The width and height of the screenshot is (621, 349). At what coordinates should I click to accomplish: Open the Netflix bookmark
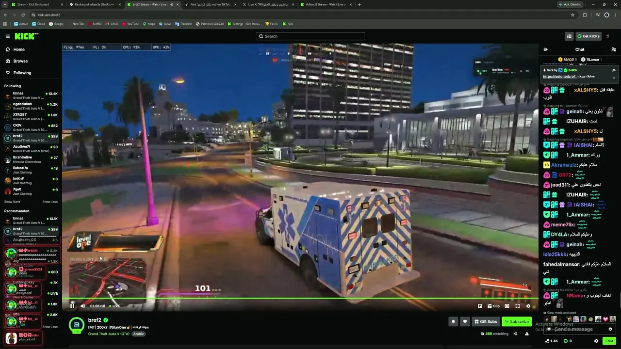pyautogui.click(x=95, y=24)
